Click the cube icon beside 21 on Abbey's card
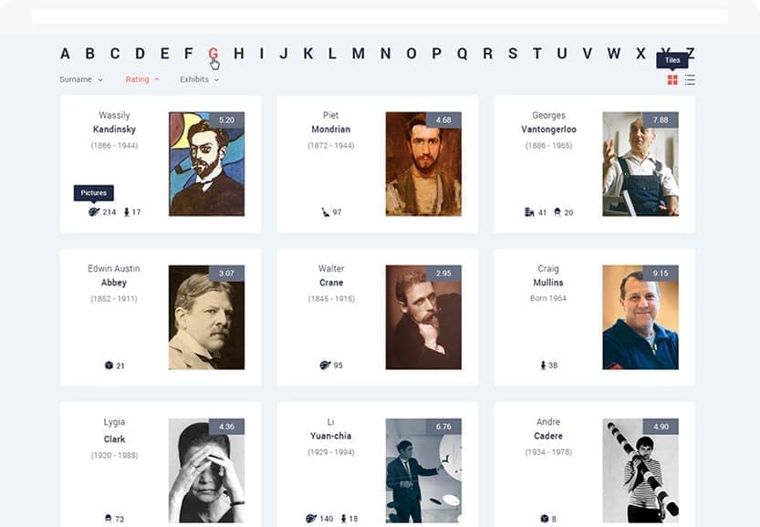760x527 pixels. (x=109, y=366)
